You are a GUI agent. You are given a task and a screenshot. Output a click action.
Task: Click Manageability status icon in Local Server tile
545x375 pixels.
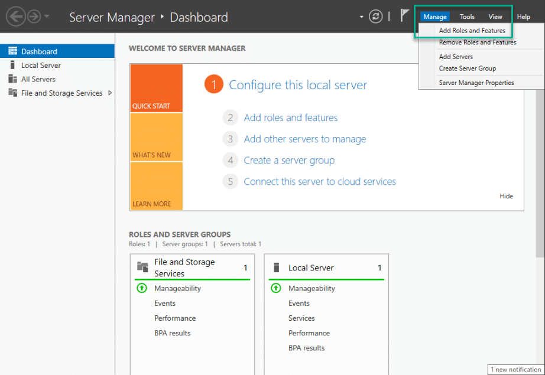tap(276, 288)
